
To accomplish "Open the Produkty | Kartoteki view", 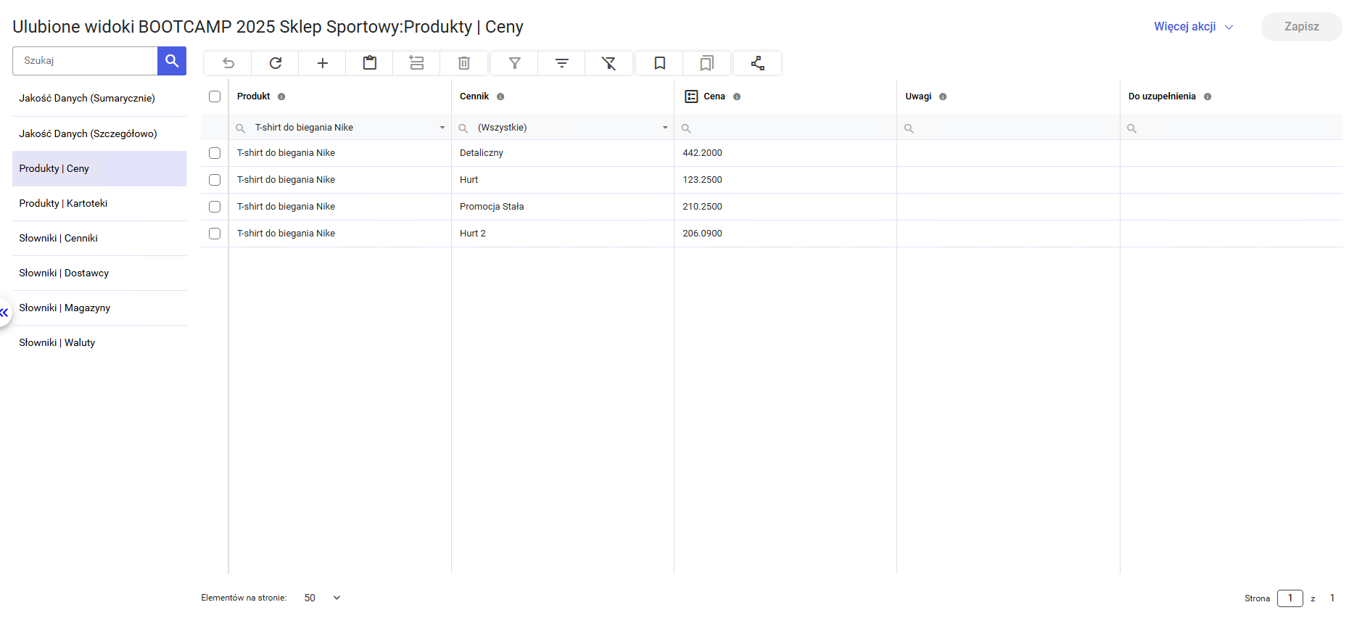I will tap(63, 203).
